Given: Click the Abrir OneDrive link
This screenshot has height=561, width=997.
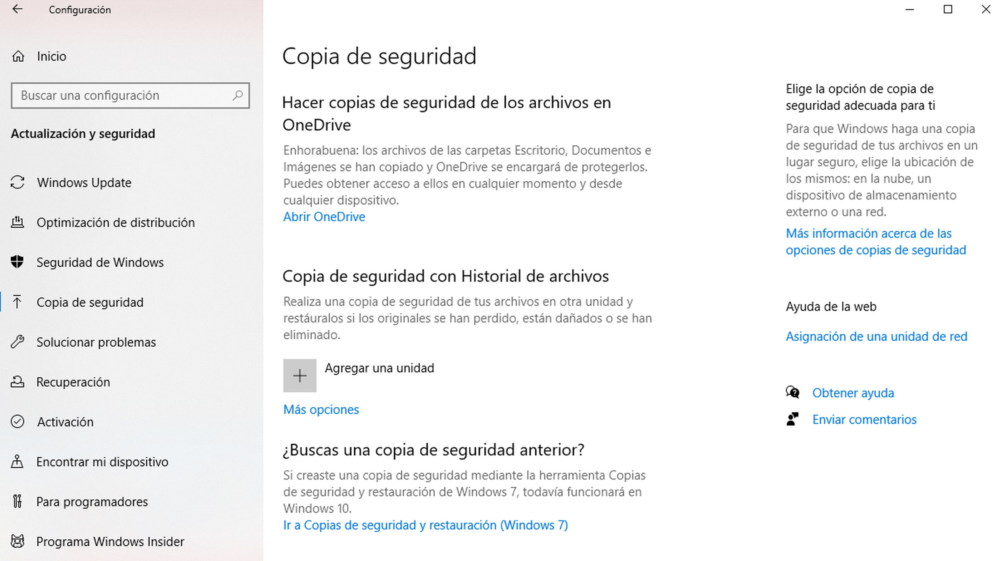Looking at the screenshot, I should tap(324, 217).
